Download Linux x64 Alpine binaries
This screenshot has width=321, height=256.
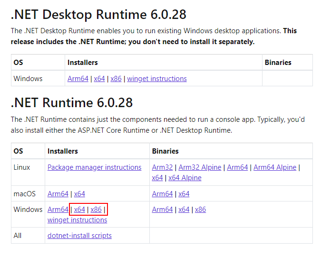pyautogui.click(x=185, y=178)
